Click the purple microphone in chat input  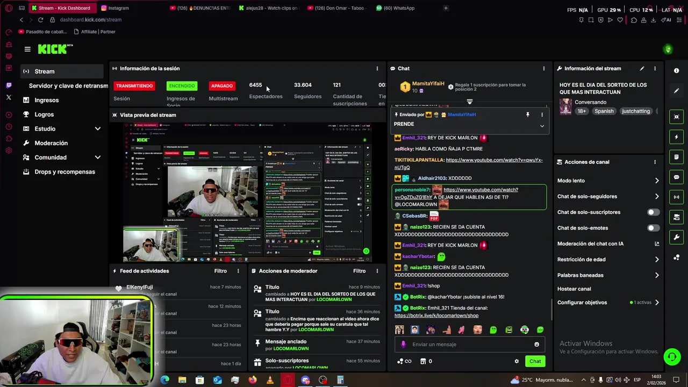click(x=403, y=345)
